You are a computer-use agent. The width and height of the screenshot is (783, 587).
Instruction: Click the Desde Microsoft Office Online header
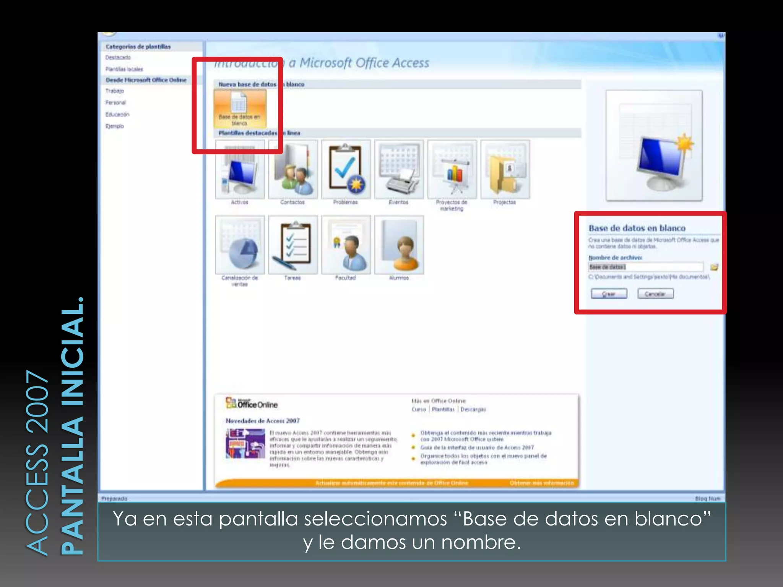(x=146, y=80)
